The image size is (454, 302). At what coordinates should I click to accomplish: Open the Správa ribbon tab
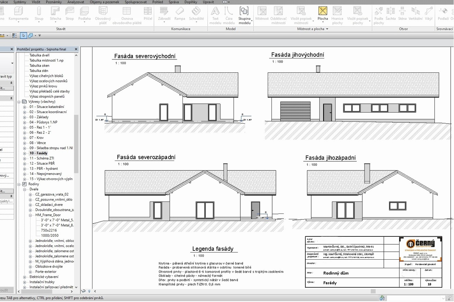tap(174, 2)
